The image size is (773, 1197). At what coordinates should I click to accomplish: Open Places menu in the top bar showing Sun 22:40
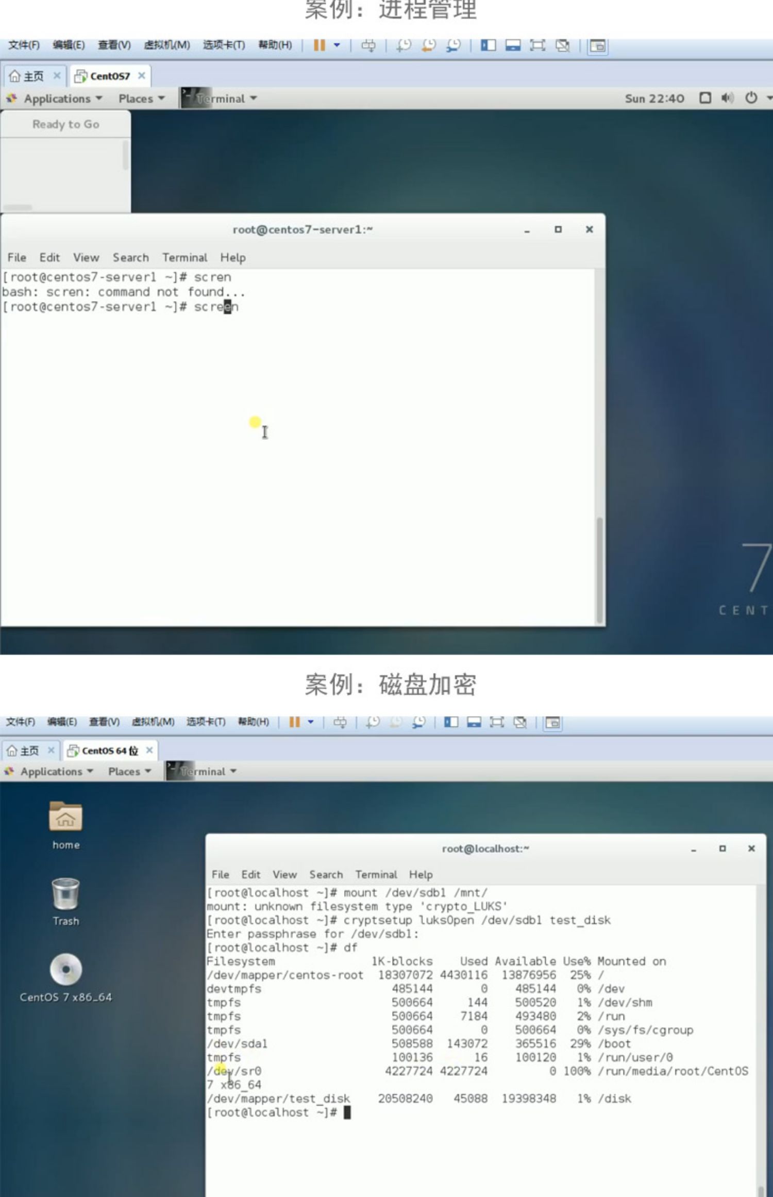(x=141, y=98)
